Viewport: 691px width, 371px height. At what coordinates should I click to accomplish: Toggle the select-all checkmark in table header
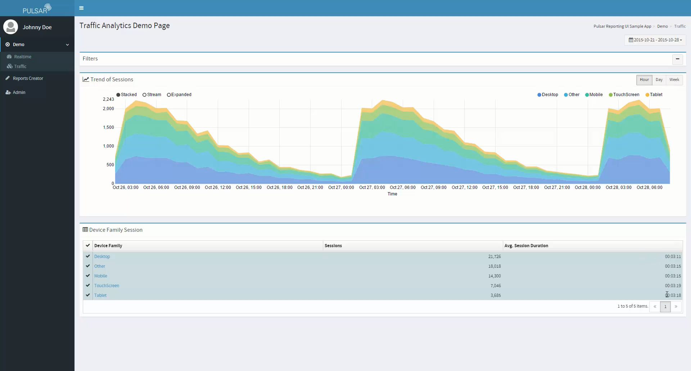pos(87,245)
